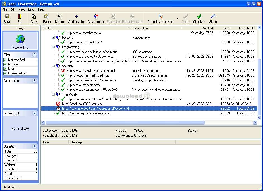
Task: Collapse the Screenshot panel
Action: 34,113
